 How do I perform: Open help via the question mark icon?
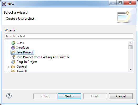[9, 96]
